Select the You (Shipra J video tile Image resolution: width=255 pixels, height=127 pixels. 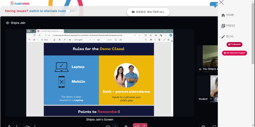(x=207, y=59)
